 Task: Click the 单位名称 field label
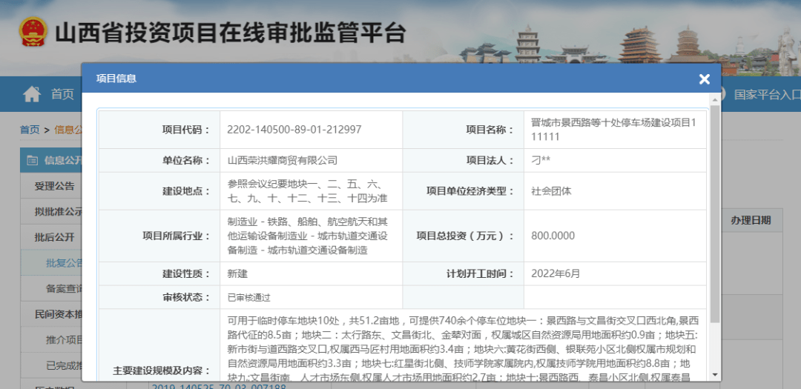(186, 160)
